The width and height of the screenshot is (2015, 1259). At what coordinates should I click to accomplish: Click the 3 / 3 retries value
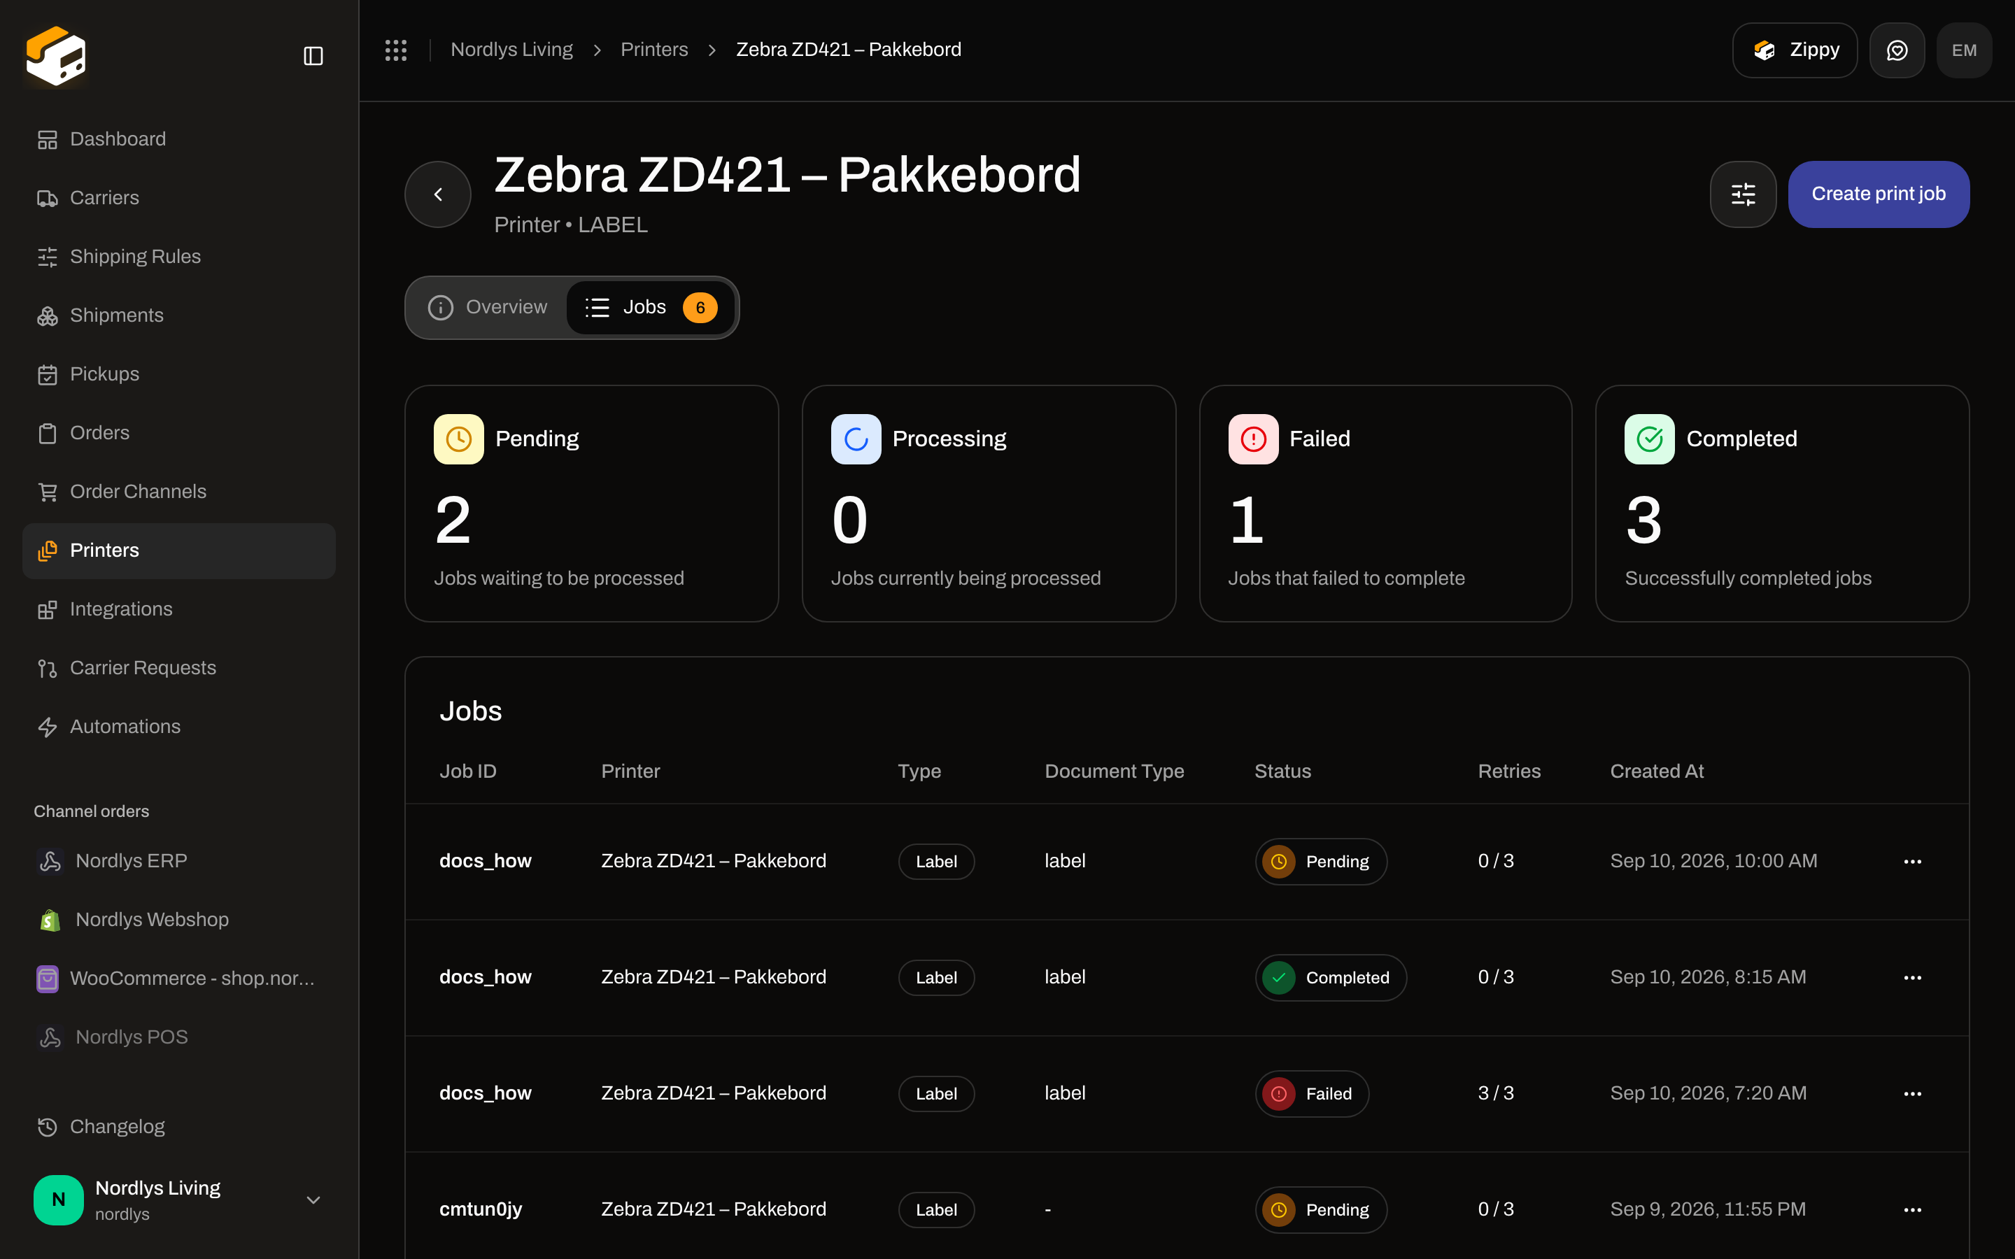pos(1495,1093)
